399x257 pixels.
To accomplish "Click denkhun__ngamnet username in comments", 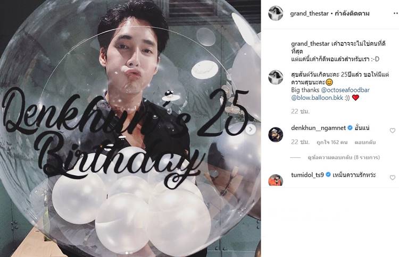I will click(318, 128).
